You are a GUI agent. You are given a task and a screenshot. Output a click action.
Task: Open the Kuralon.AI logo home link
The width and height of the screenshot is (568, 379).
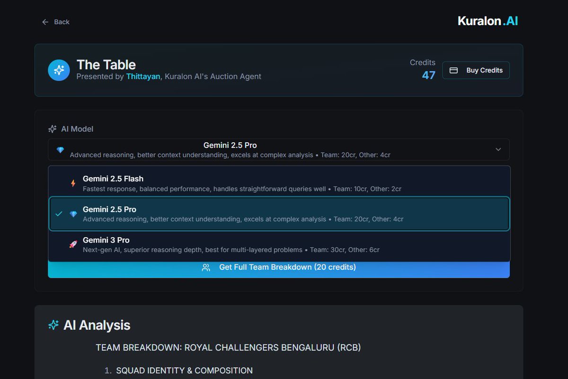(488, 21)
